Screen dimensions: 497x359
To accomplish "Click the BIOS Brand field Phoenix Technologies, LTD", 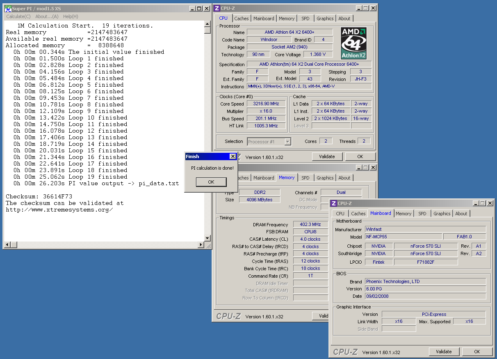I will pos(425,281).
